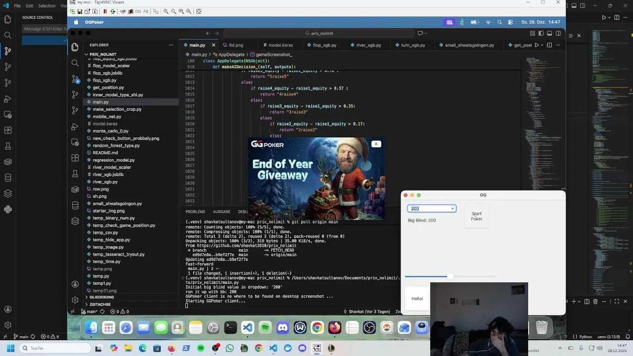Open run options dropdown beside play icon
633x356 pixels.
coord(542,45)
